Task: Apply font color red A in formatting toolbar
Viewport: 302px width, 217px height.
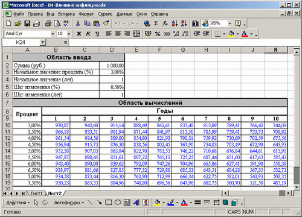Action: pyautogui.click(x=245, y=34)
